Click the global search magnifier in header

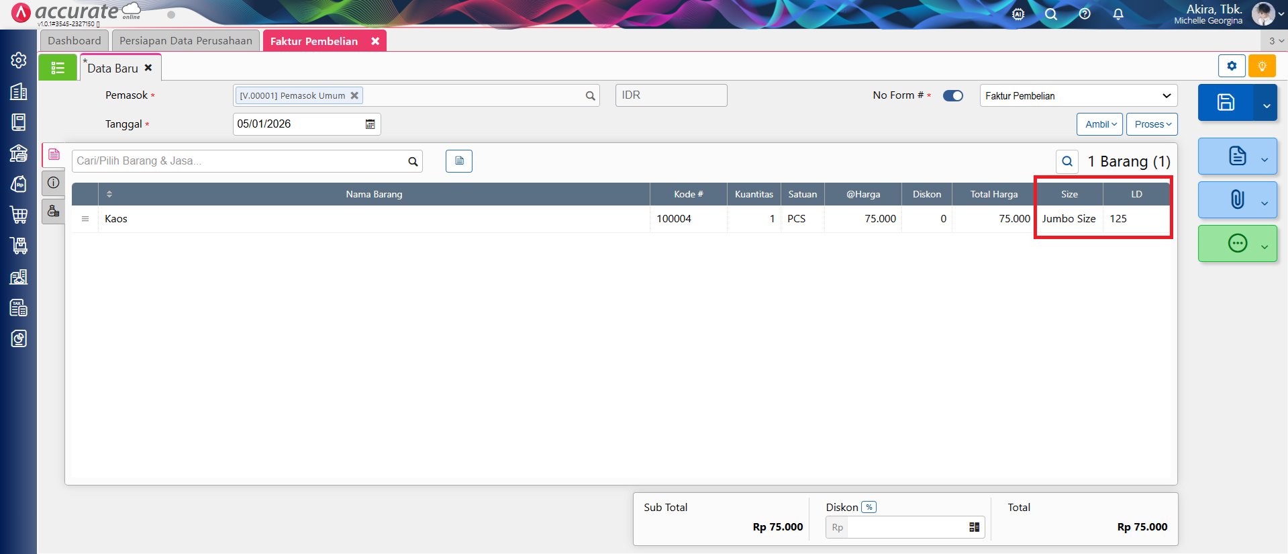tap(1051, 14)
